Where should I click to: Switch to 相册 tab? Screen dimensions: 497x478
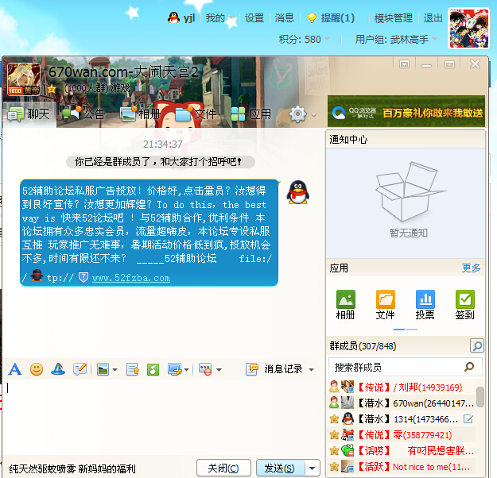click(x=141, y=114)
